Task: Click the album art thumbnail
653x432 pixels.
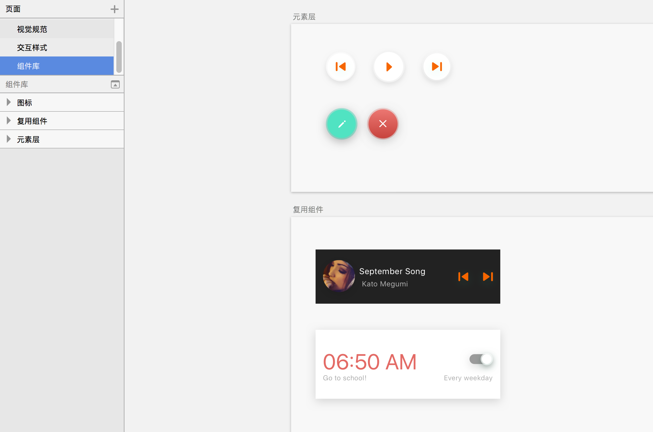Action: click(x=339, y=276)
